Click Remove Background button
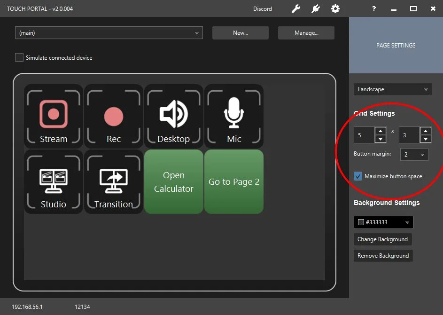The width and height of the screenshot is (443, 315). (x=383, y=256)
